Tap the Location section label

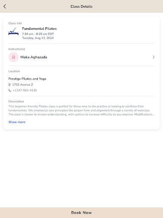point(14,71)
